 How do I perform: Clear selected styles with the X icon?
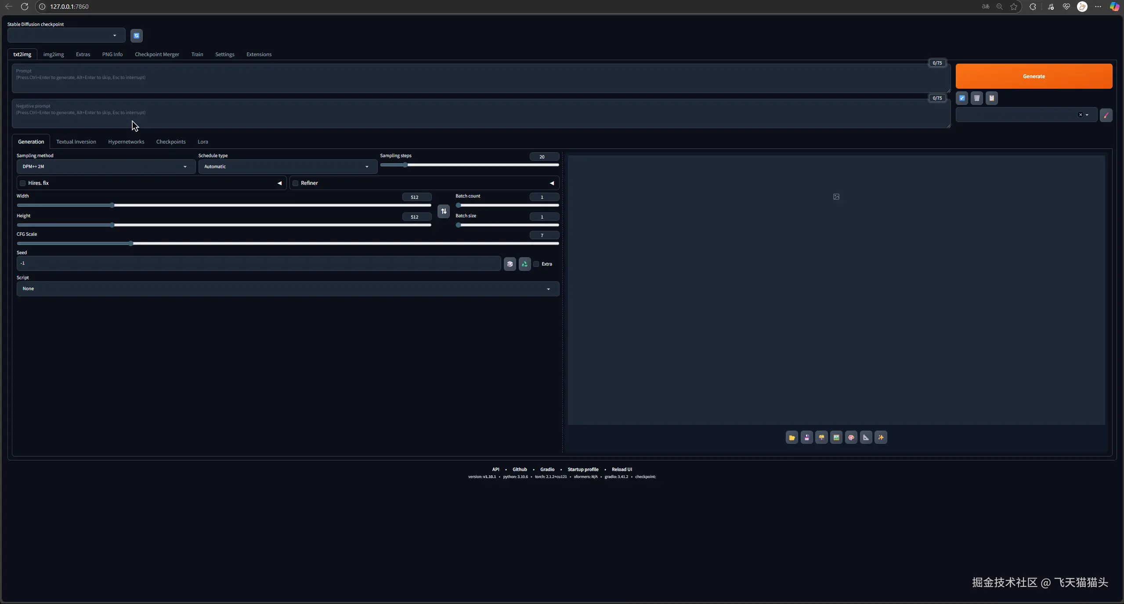tap(1081, 115)
